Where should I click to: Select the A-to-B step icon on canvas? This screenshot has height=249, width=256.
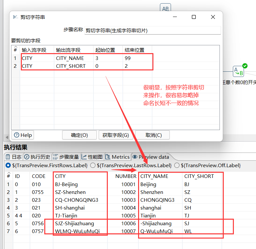238,71
